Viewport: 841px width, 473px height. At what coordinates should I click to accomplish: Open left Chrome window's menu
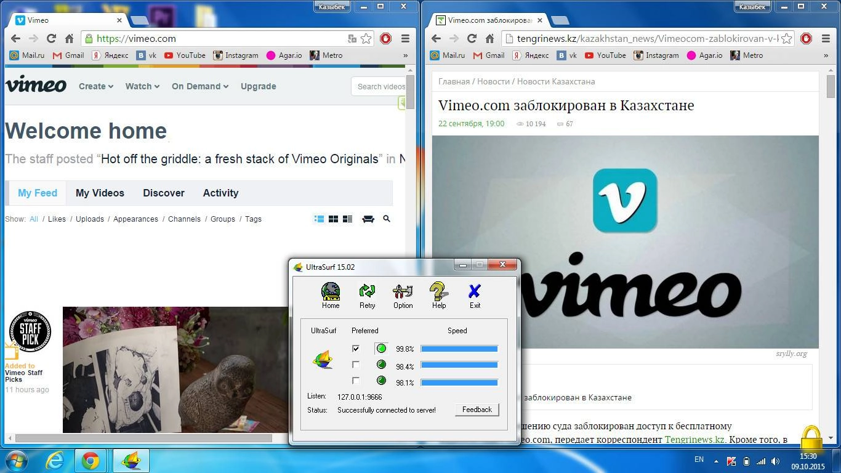click(x=405, y=38)
